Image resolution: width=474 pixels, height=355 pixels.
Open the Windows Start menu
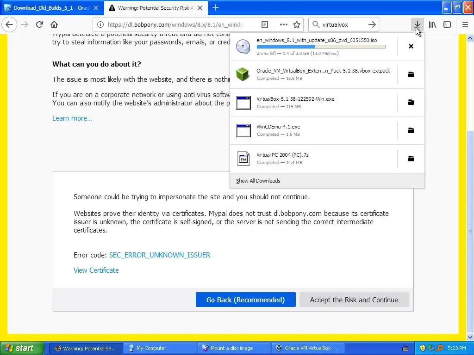[x=22, y=349]
